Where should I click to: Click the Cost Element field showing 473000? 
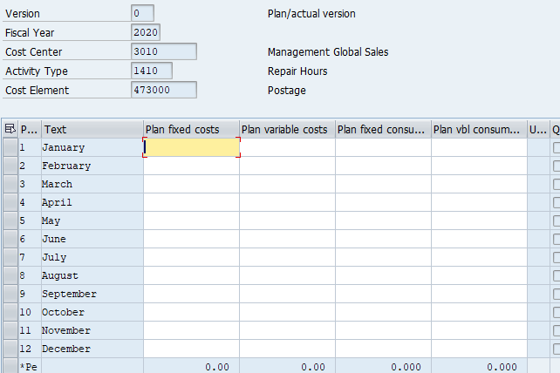[163, 90]
